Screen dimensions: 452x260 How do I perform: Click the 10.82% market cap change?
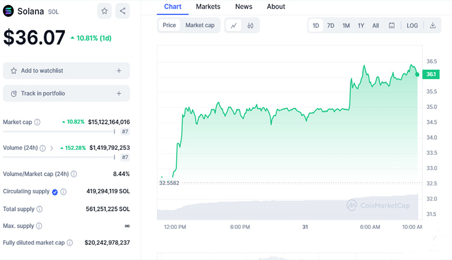pos(73,122)
